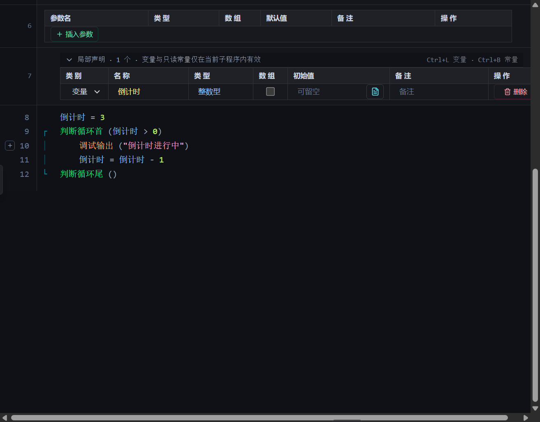Click the 整数型 type cell
The width and height of the screenshot is (540, 422).
pos(221,92)
